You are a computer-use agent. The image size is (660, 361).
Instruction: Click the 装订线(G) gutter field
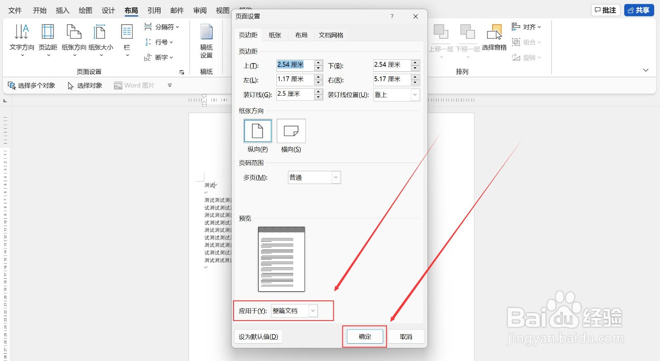[x=295, y=94]
